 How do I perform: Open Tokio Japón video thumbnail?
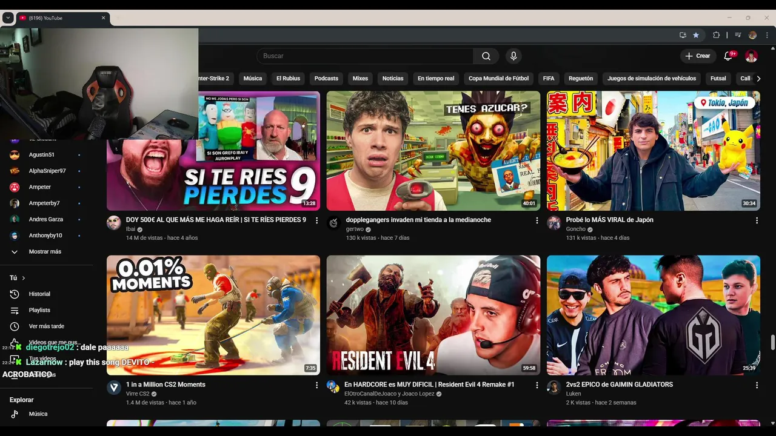654,151
